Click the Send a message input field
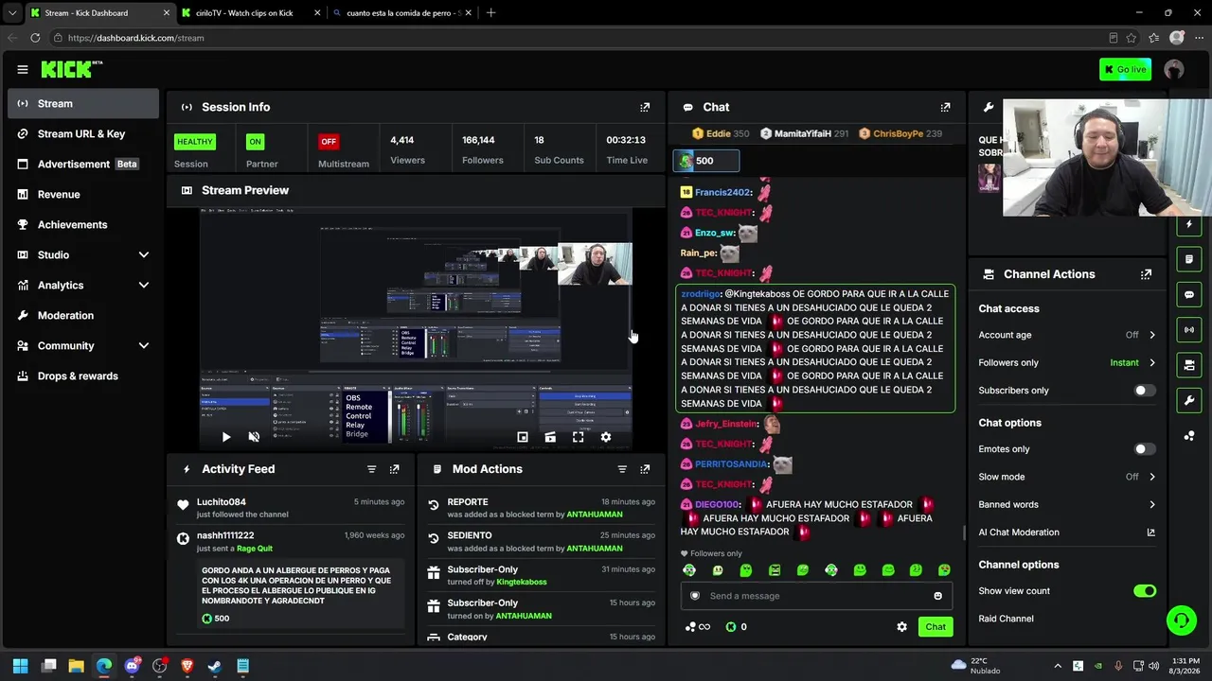The width and height of the screenshot is (1212, 681). [816, 596]
